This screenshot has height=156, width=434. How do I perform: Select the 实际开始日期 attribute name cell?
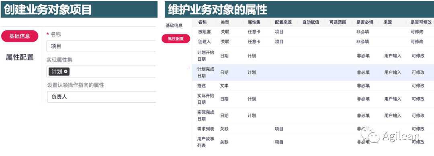(206, 99)
